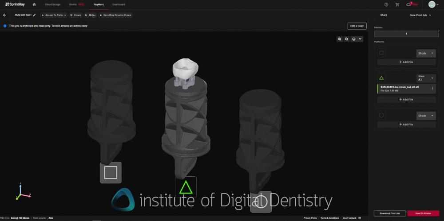This screenshot has height=221, width=444.
Task: Select the circle marker in viewport
Action: pyautogui.click(x=261, y=202)
